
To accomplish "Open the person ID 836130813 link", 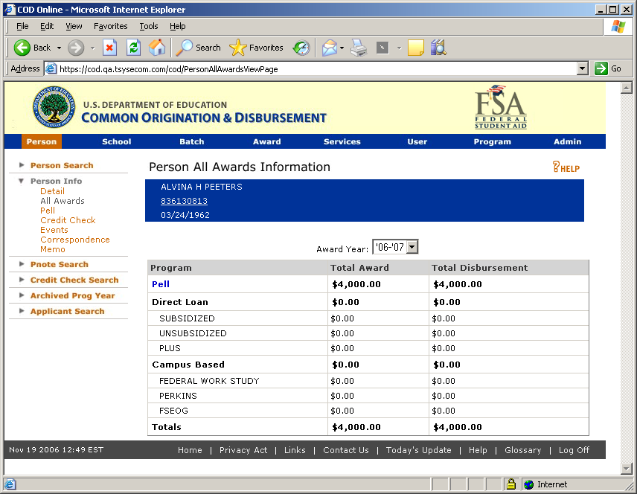I will [184, 201].
